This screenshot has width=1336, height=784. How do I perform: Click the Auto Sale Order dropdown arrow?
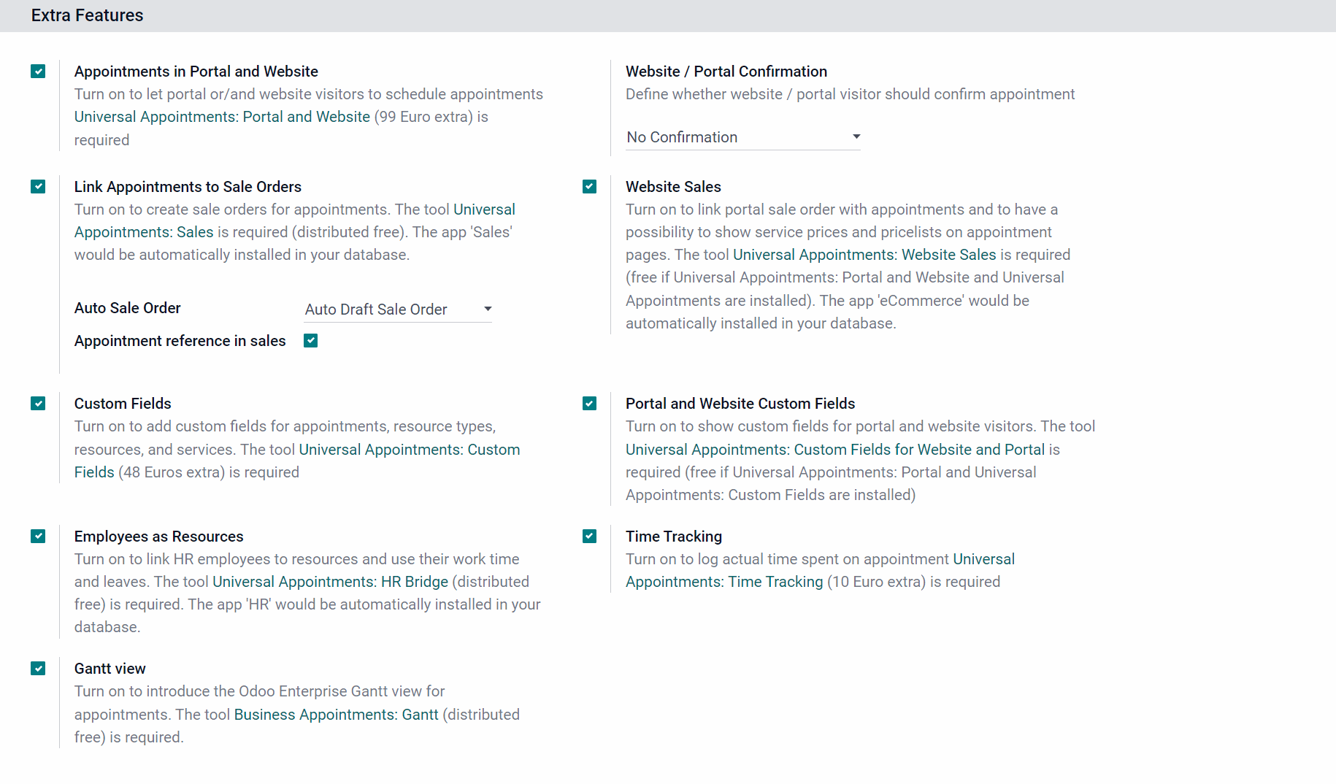click(x=488, y=310)
